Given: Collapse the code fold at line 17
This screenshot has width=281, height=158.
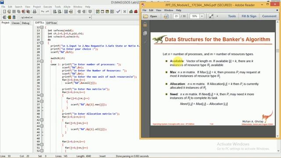Looking at the screenshot, I should pos(42,43).
